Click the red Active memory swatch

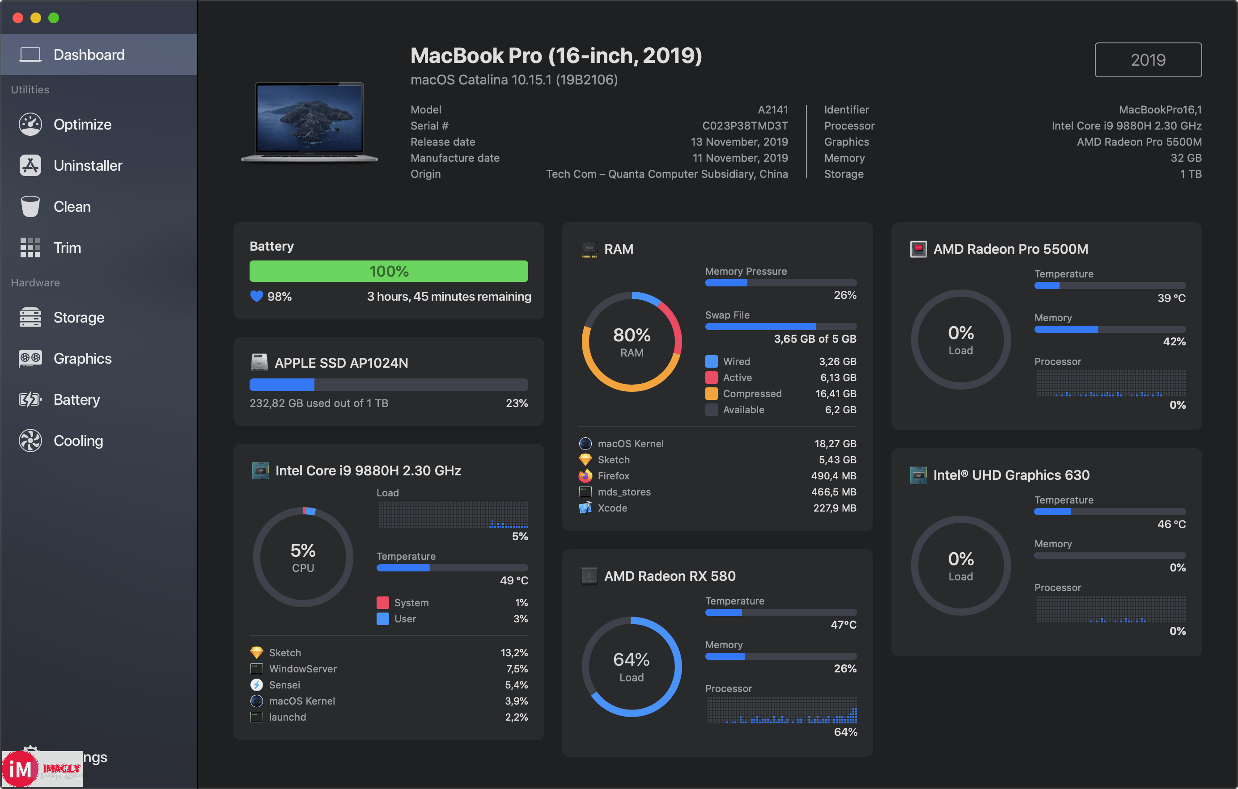coord(711,378)
